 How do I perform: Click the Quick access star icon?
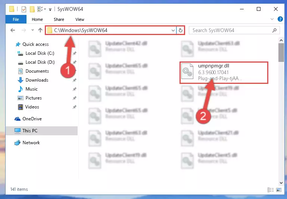18,44
